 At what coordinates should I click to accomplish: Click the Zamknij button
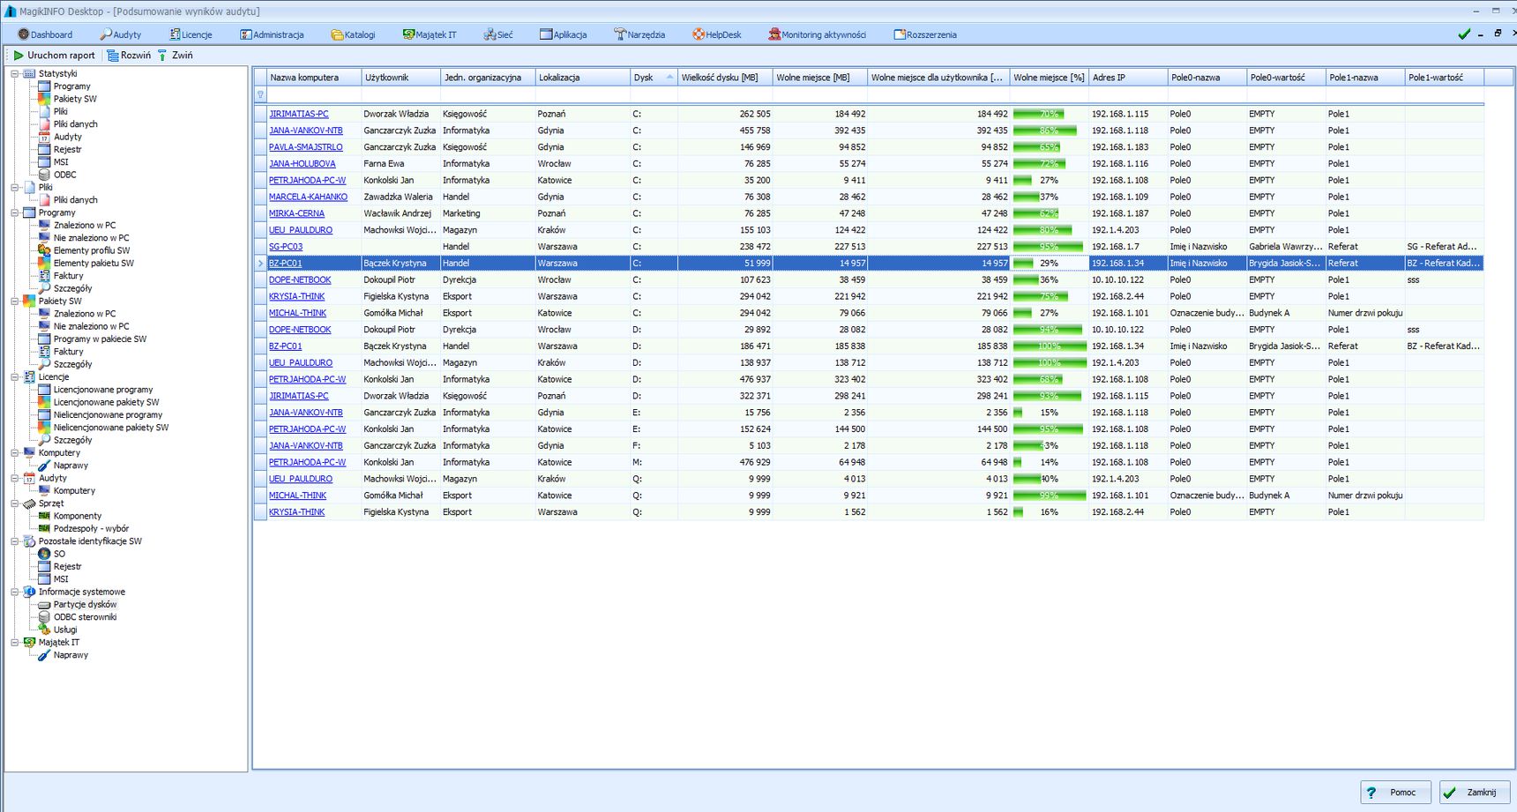point(1476,792)
